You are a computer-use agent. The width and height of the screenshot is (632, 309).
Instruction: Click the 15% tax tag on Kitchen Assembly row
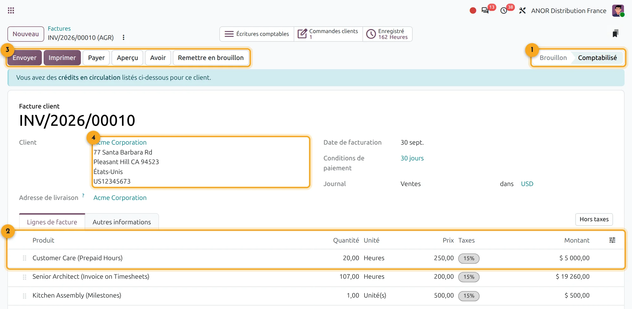click(x=469, y=296)
